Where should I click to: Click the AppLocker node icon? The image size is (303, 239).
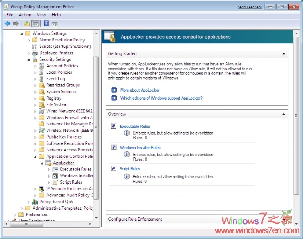click(x=49, y=163)
